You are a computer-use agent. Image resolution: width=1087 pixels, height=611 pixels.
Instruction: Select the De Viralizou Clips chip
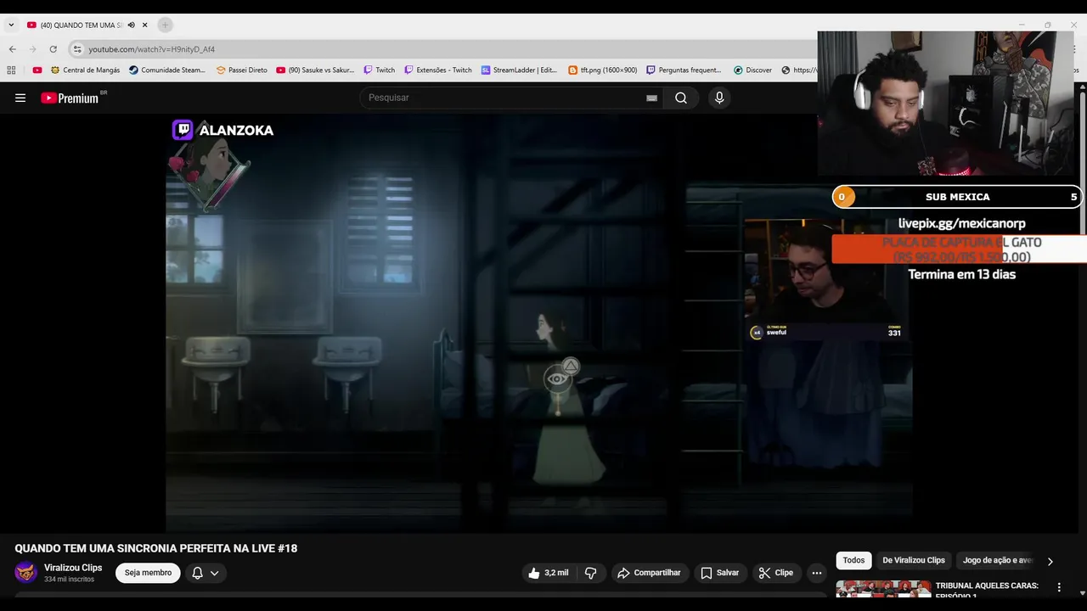click(x=914, y=560)
